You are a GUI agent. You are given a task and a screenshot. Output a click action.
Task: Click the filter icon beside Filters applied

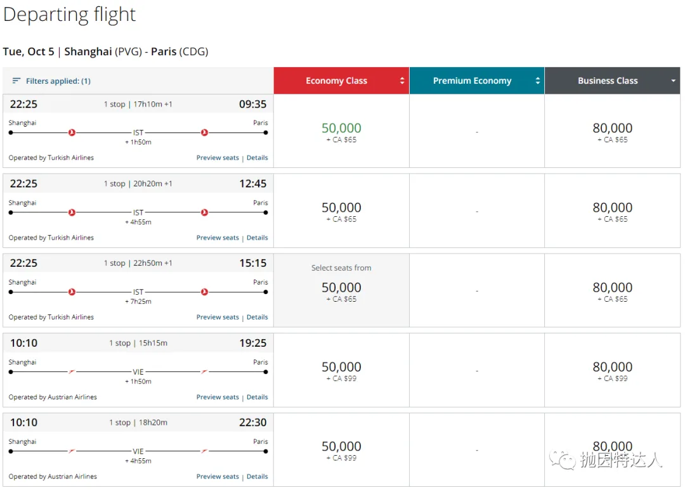tap(16, 81)
